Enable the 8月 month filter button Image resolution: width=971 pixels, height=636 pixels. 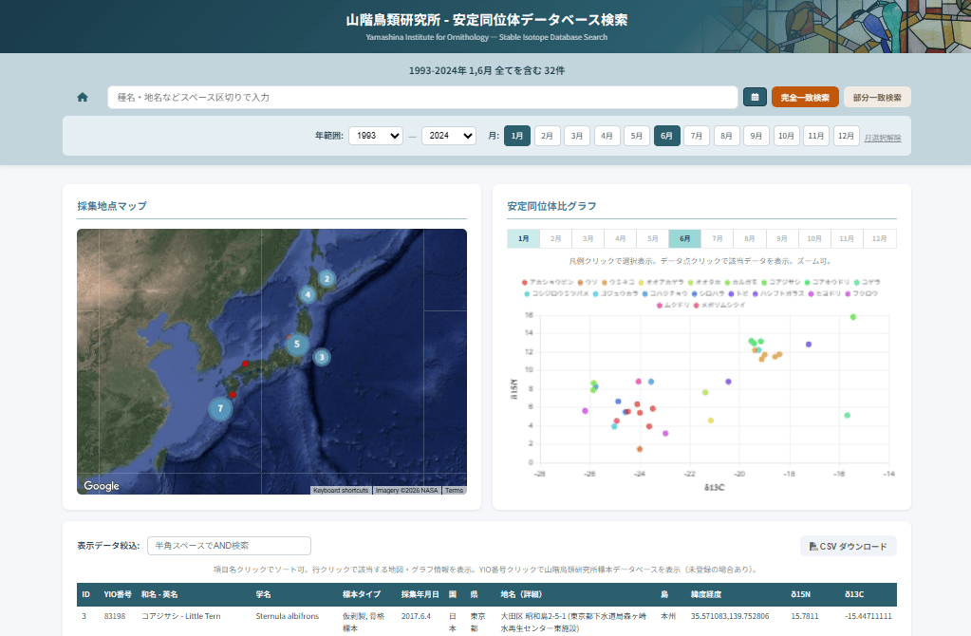[726, 136]
